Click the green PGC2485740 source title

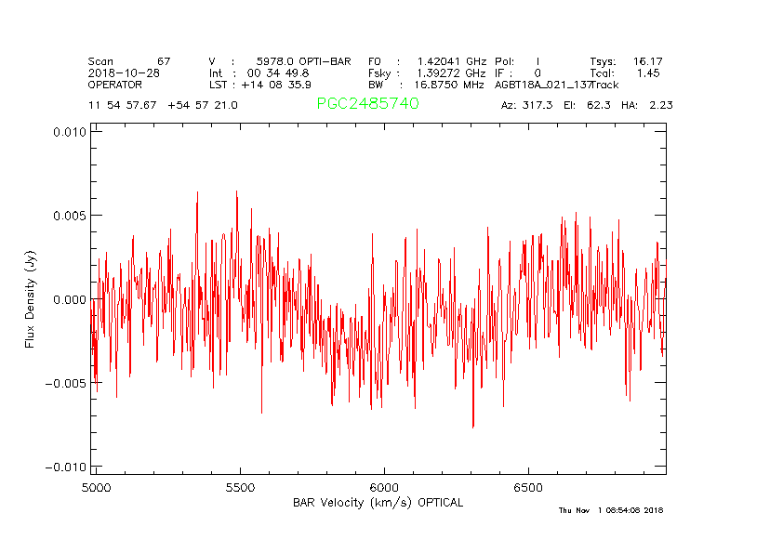[367, 104]
